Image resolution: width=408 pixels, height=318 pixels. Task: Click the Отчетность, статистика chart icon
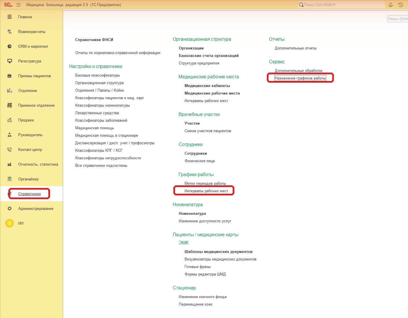(x=10, y=164)
